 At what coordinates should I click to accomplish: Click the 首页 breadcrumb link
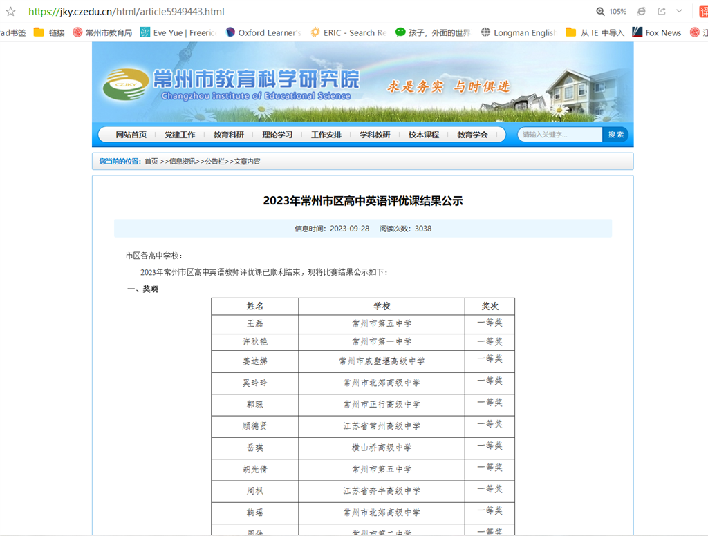coord(151,162)
